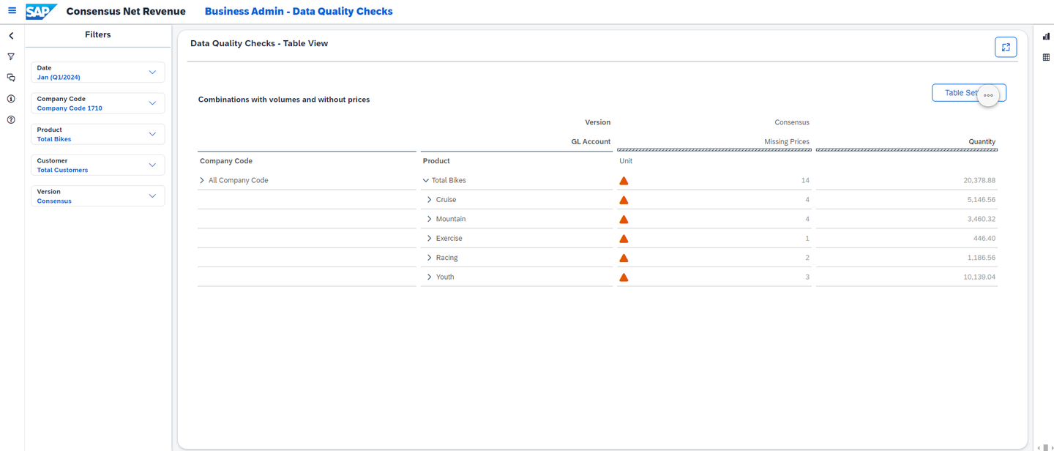Expand the Cruise product row
Image resolution: width=1054 pixels, height=451 pixels.
(430, 200)
